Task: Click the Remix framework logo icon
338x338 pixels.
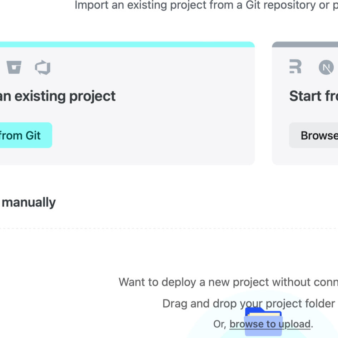Action: [295, 67]
